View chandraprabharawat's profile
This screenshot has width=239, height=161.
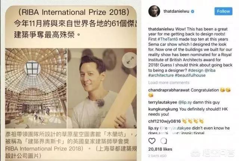pos(169,90)
